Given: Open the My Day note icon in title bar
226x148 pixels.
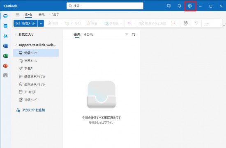Looking at the screenshot, I should 169,6.
